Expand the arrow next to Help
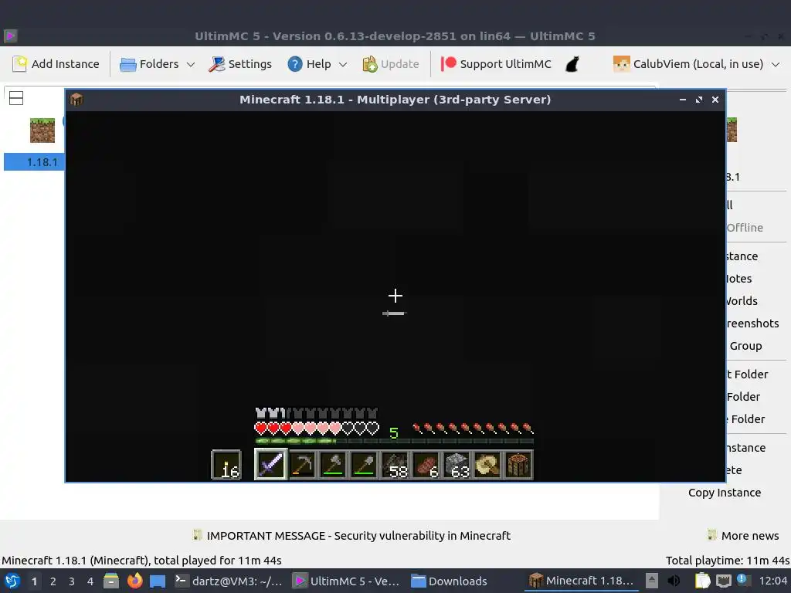The height and width of the screenshot is (593, 791). (x=343, y=65)
